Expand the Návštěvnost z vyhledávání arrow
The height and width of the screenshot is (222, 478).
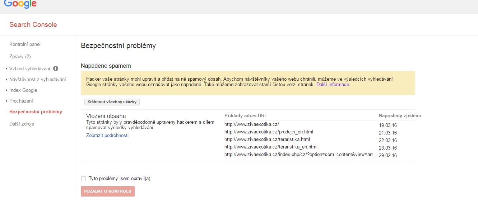(6, 80)
